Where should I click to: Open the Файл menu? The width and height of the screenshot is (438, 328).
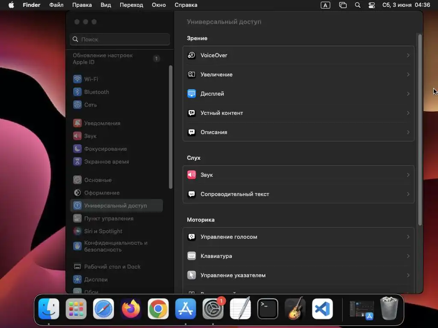click(56, 5)
